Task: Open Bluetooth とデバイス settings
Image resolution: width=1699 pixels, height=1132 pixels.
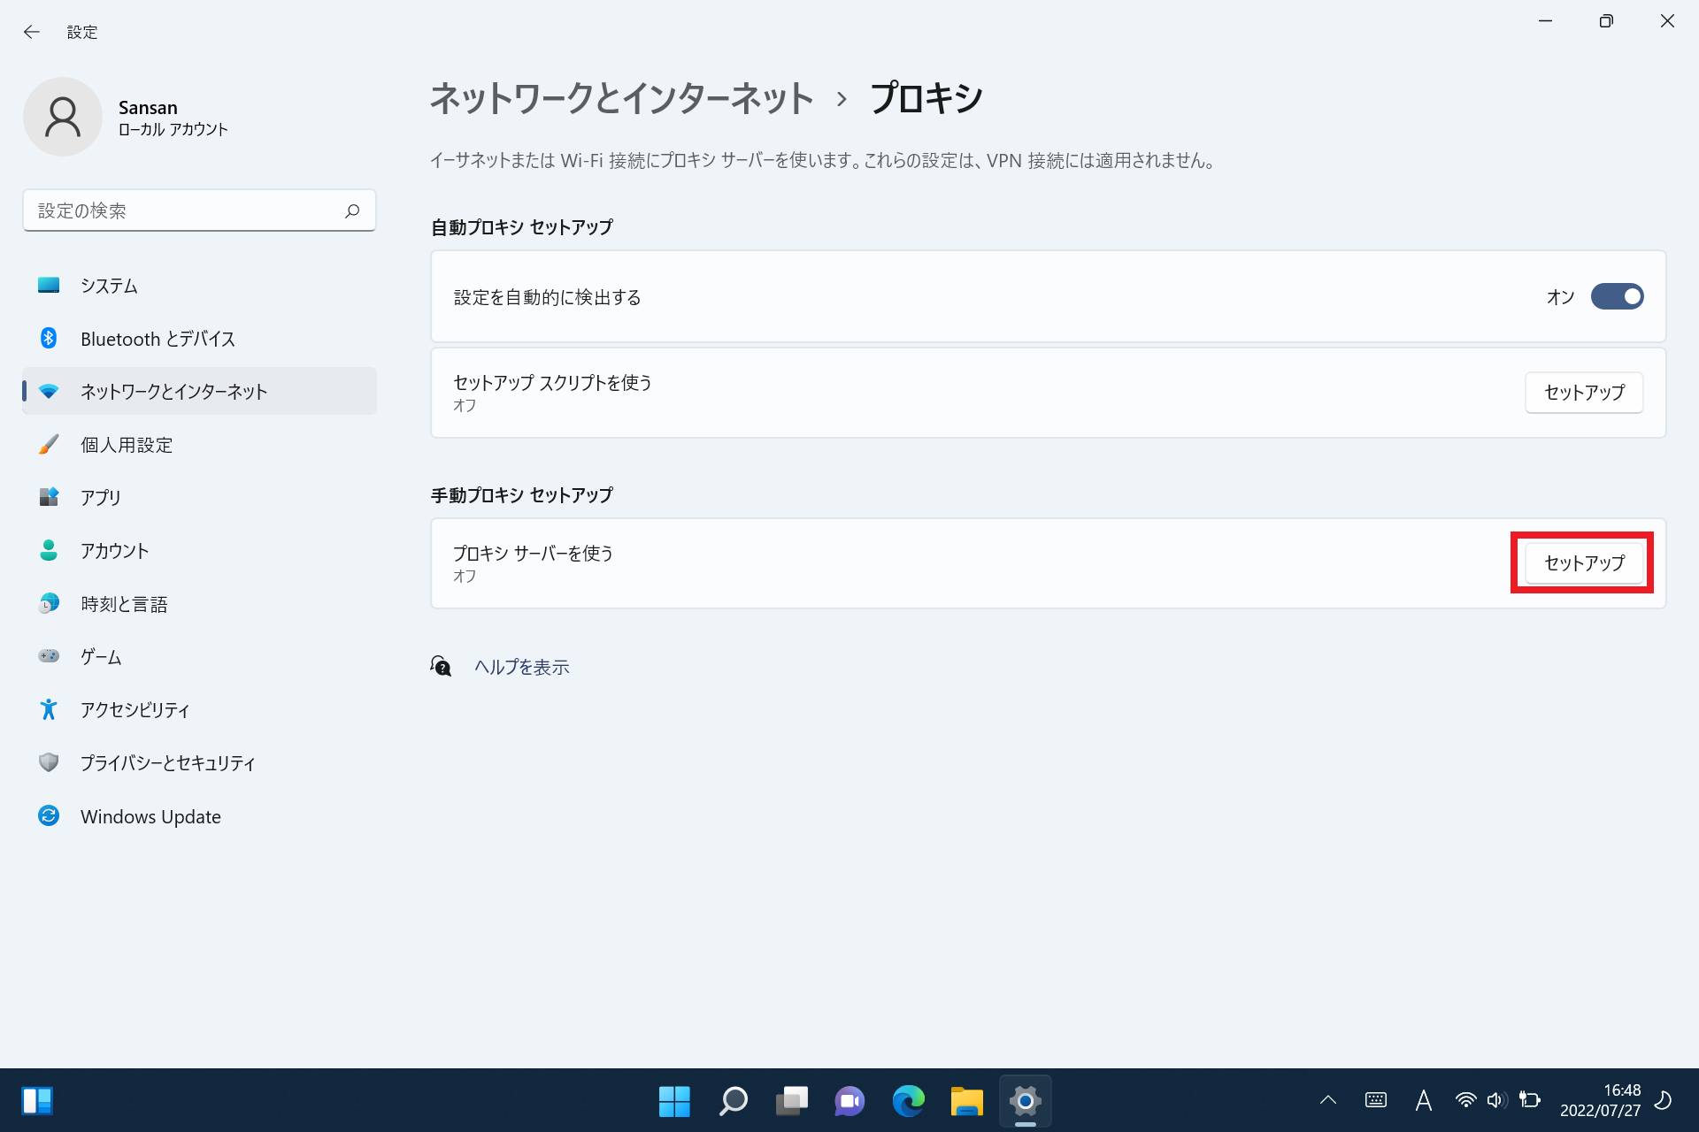Action: pos(158,339)
